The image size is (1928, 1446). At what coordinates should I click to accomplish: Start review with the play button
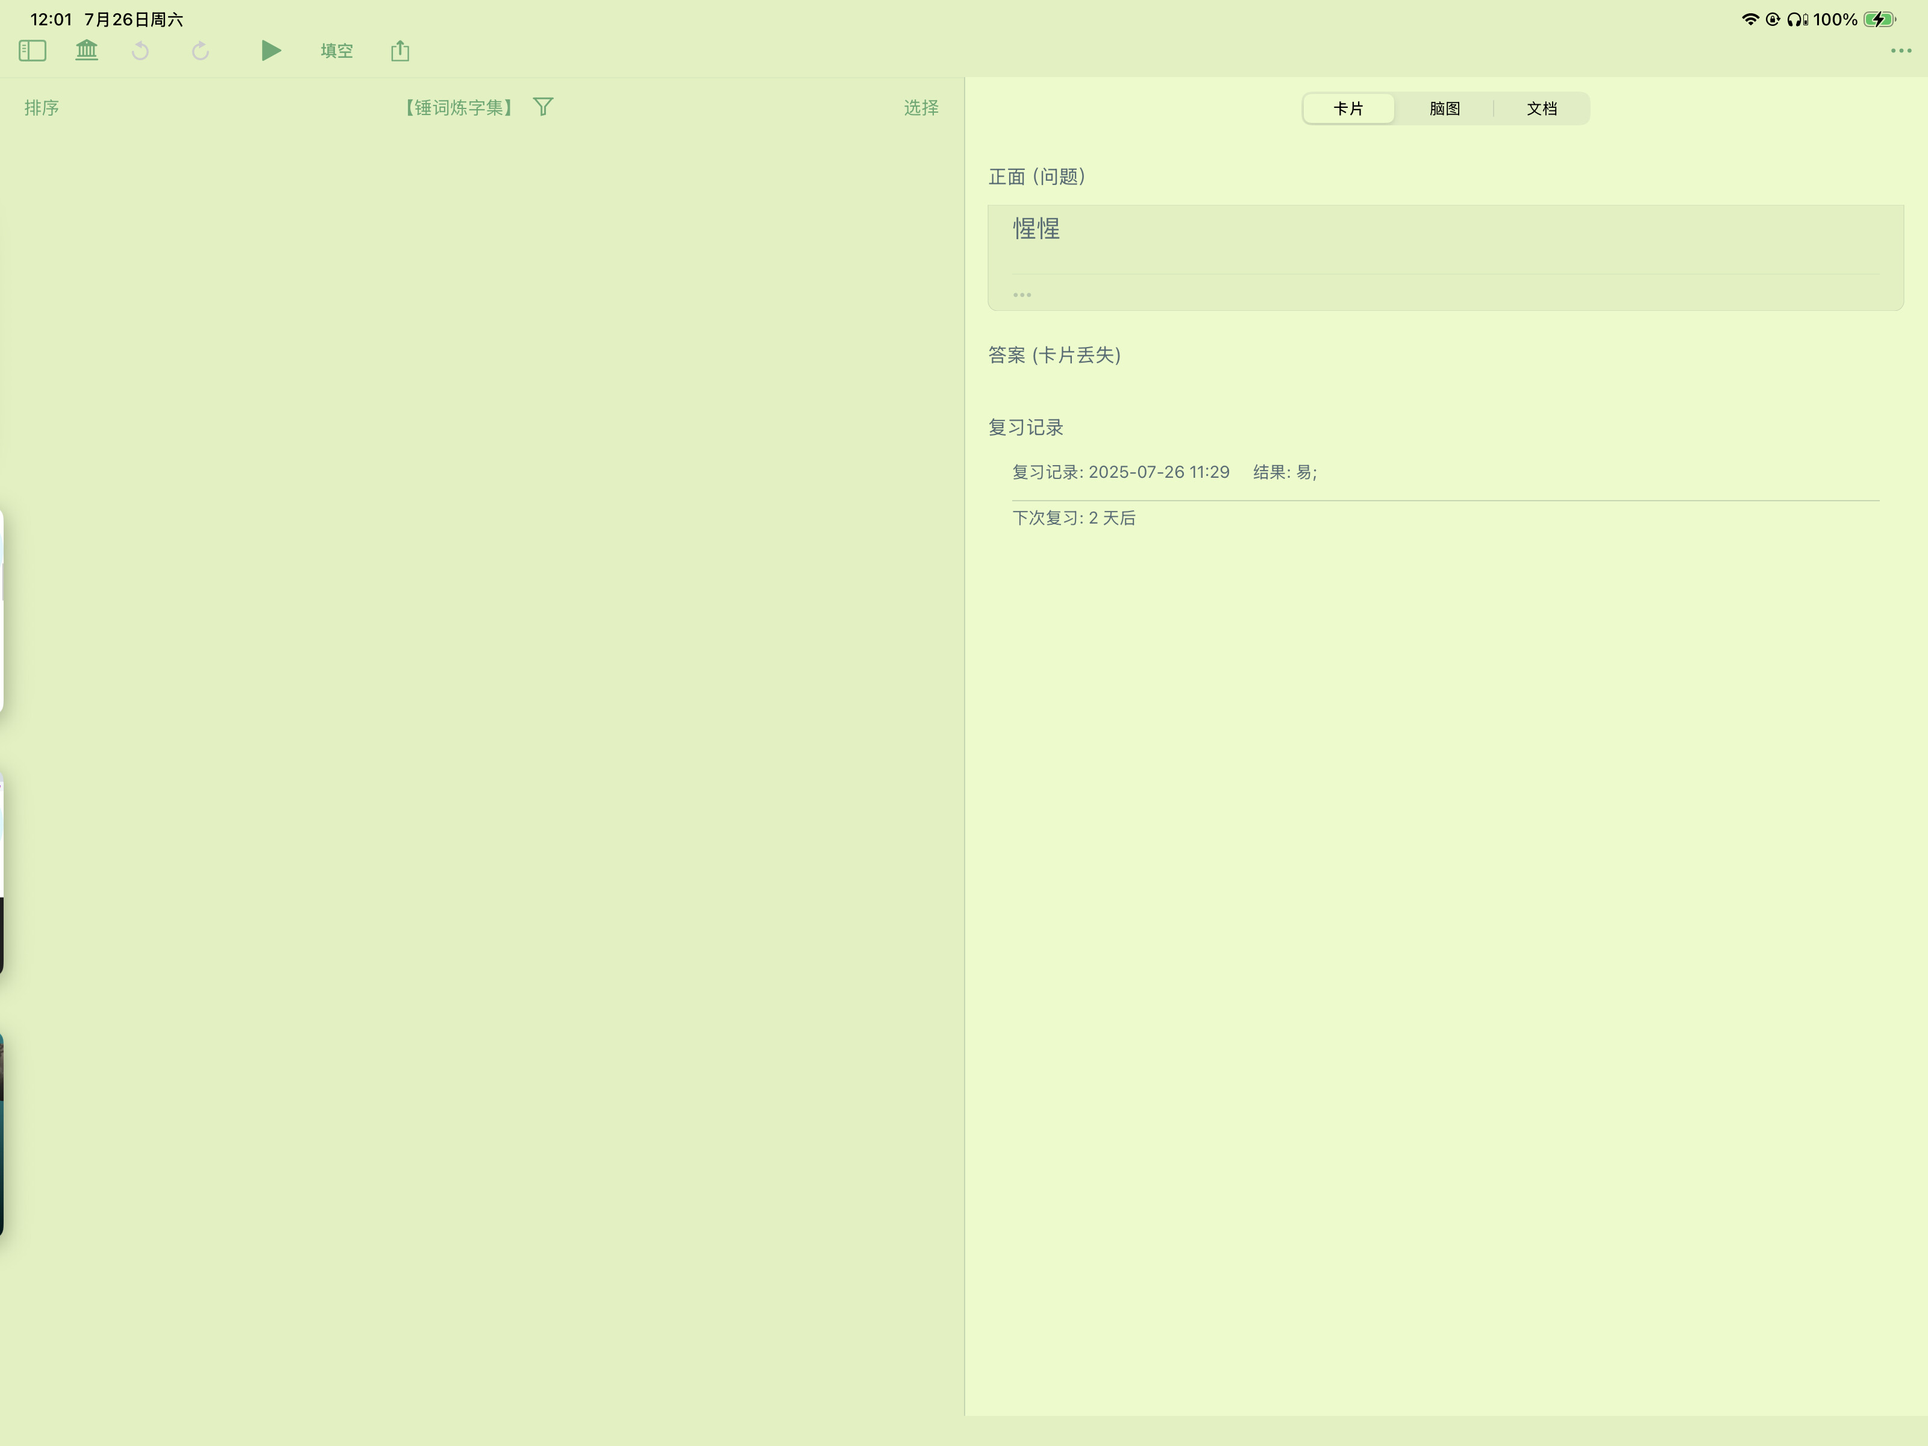(x=271, y=51)
